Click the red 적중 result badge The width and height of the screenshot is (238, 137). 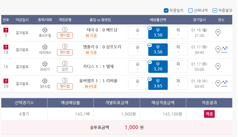coord(209,114)
